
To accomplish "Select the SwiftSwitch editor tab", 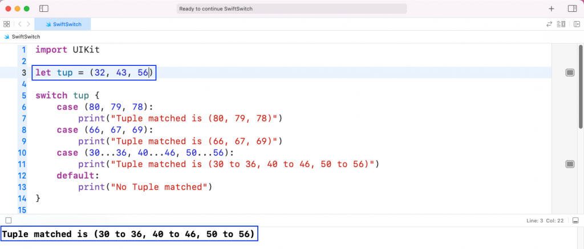I will [x=63, y=24].
